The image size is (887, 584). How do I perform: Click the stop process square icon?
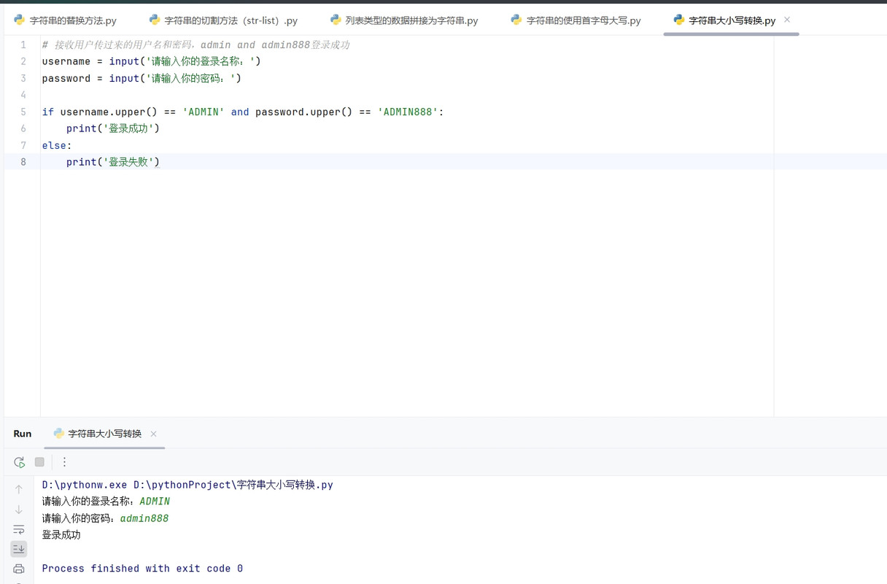click(x=39, y=462)
